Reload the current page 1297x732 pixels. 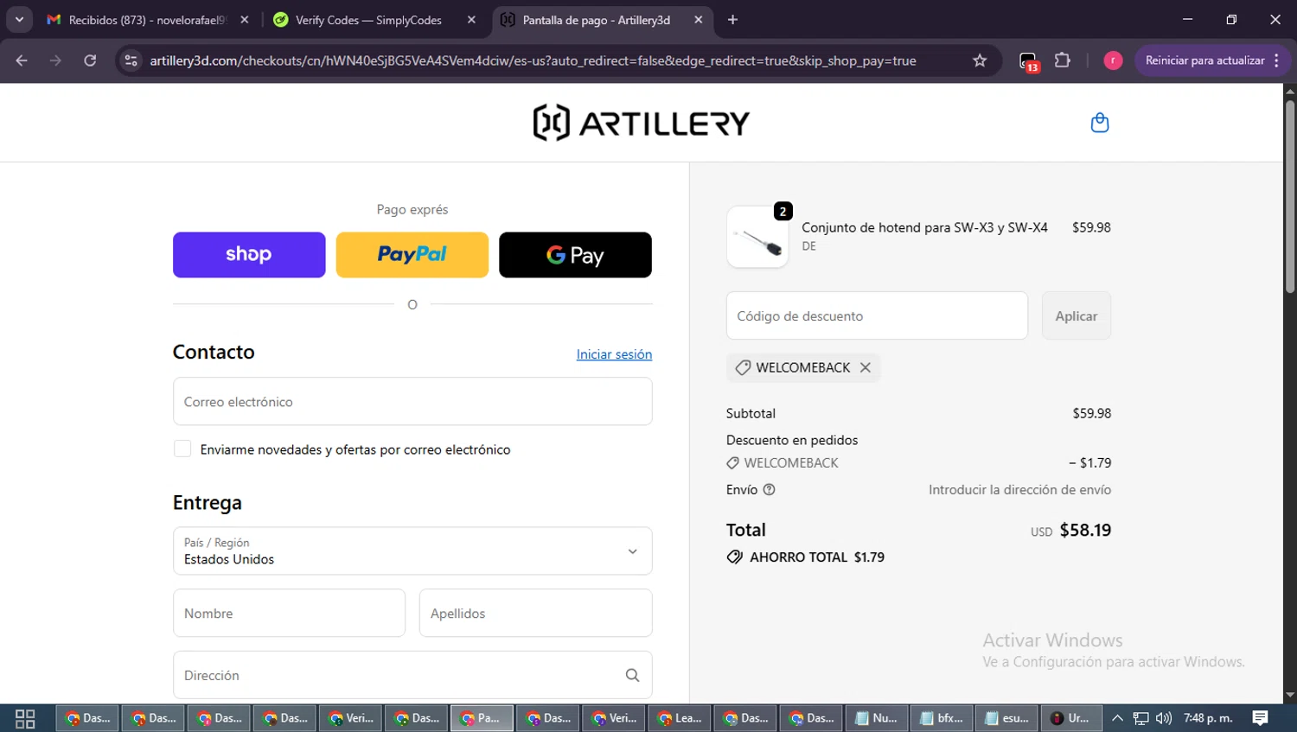click(x=90, y=60)
